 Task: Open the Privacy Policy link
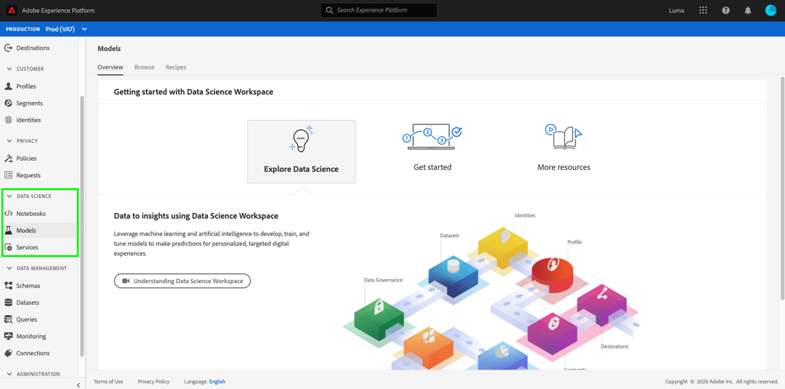pos(153,381)
